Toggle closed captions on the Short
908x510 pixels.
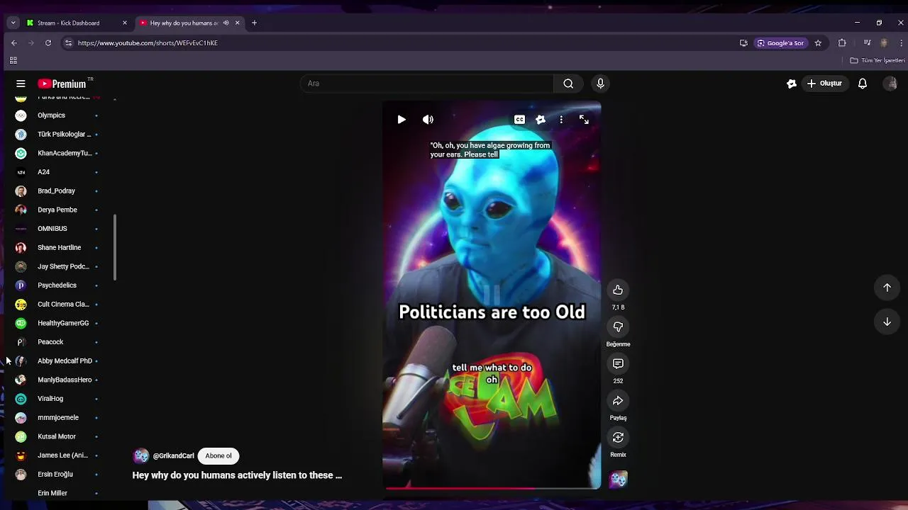pos(519,120)
